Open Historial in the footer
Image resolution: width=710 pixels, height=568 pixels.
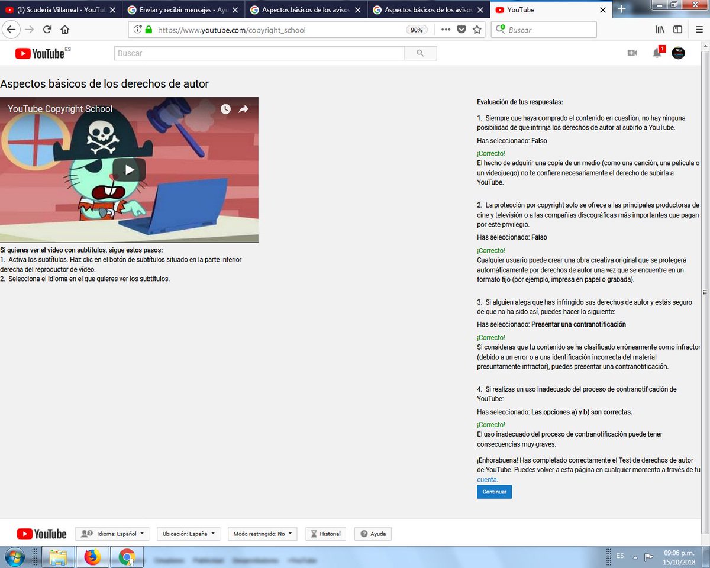click(325, 534)
